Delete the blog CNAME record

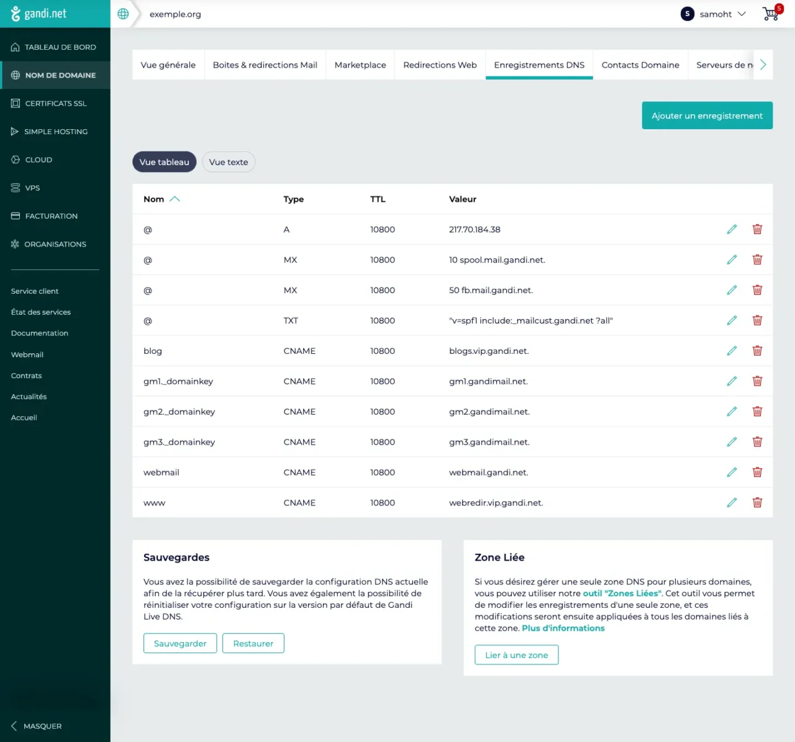coord(757,351)
